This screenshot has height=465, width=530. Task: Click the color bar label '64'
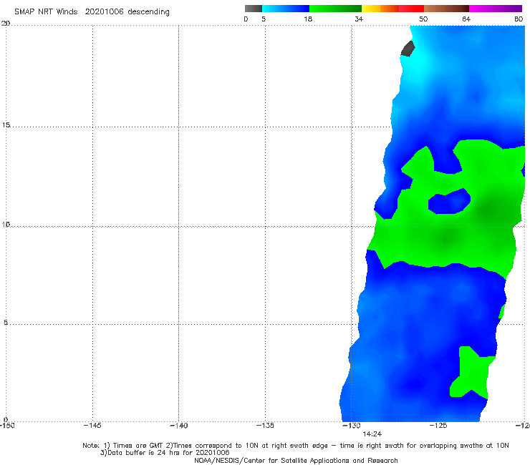pos(466,19)
